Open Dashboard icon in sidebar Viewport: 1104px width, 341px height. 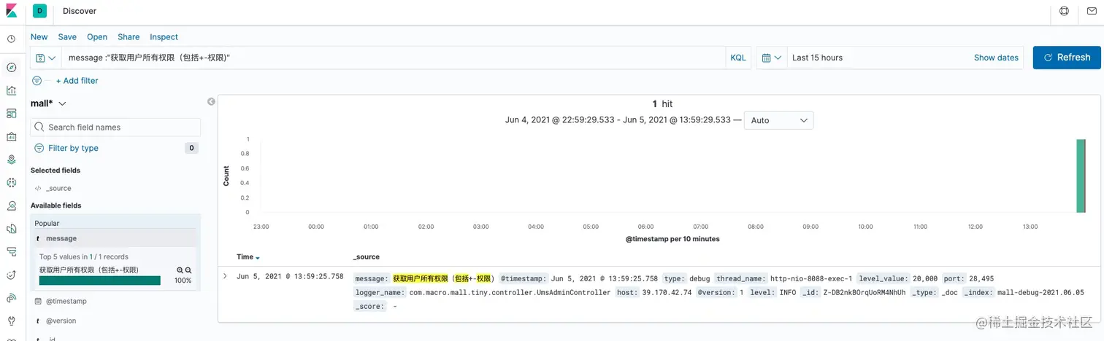pos(11,113)
